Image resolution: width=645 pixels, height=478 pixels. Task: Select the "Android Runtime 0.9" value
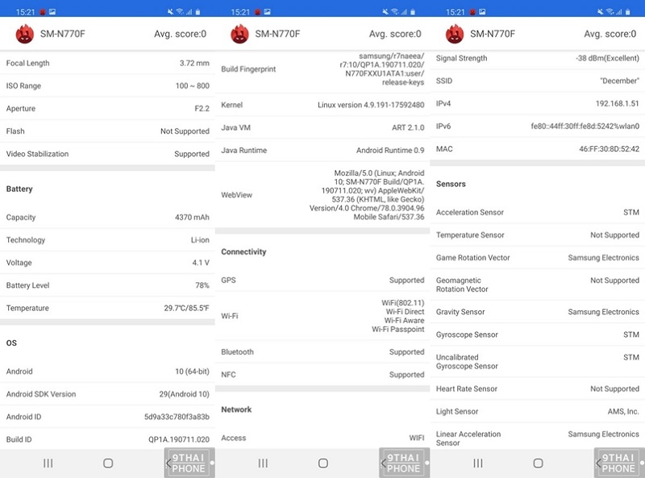(x=390, y=150)
